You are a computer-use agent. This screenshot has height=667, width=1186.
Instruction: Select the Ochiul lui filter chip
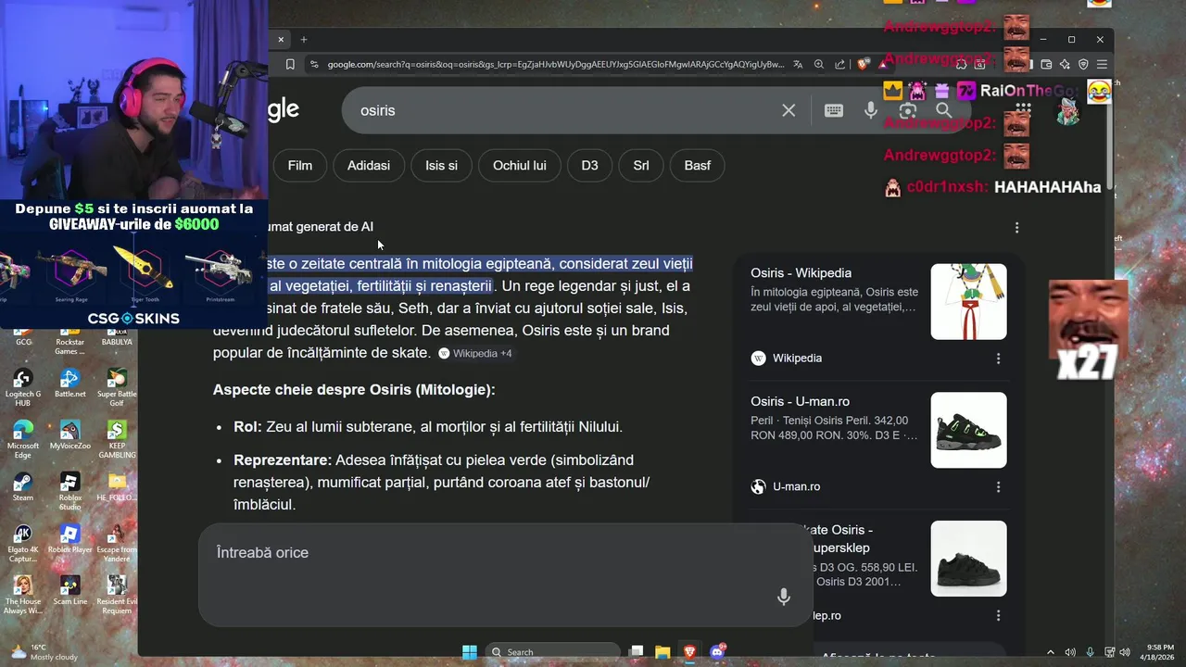click(520, 165)
